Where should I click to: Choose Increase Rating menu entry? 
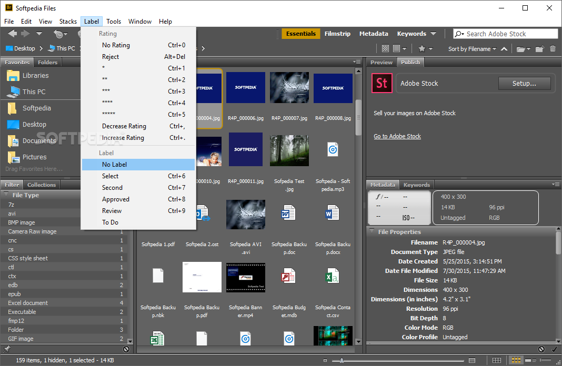[x=138, y=138]
